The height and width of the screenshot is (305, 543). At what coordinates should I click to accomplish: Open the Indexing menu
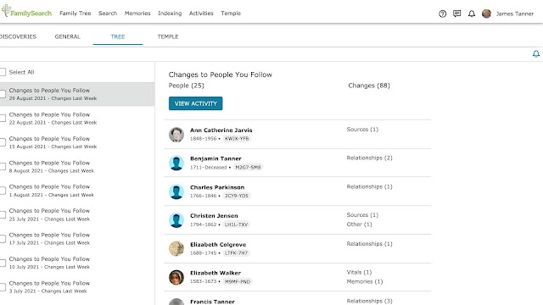point(170,14)
